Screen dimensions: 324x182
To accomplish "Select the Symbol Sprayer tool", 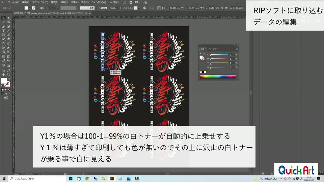I will point(3,66).
